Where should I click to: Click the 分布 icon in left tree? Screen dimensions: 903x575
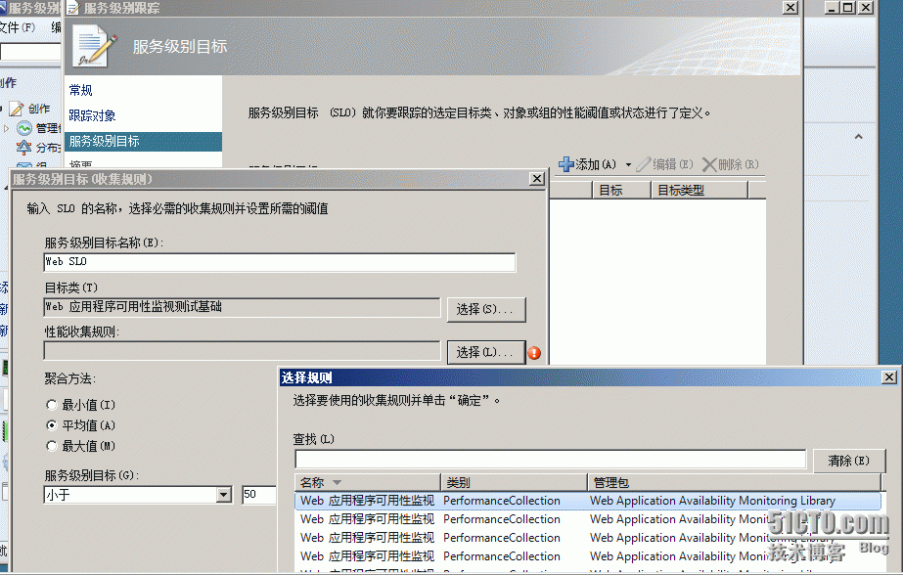coord(23,148)
